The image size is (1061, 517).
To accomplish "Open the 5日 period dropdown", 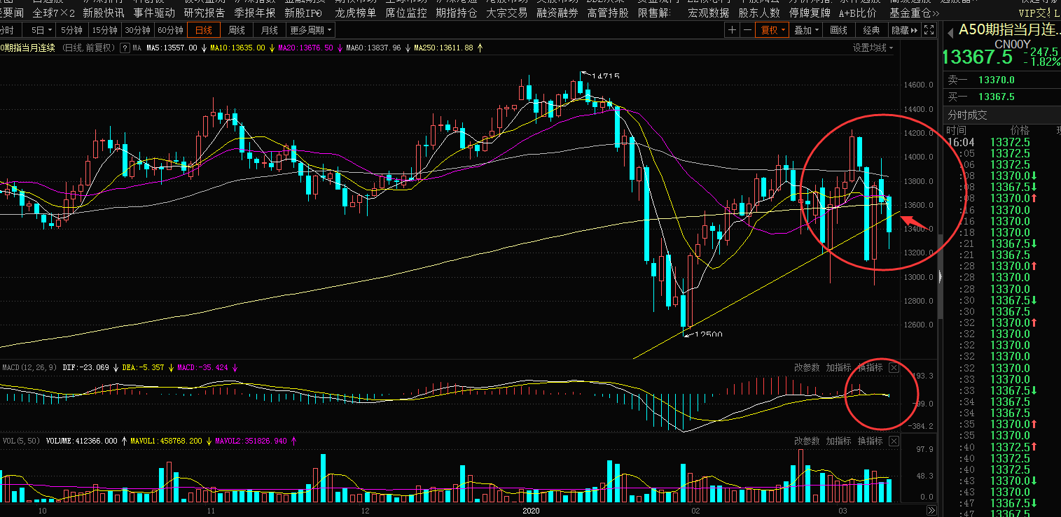I will (39, 30).
